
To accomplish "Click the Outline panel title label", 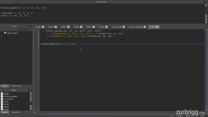I will click(14, 26).
